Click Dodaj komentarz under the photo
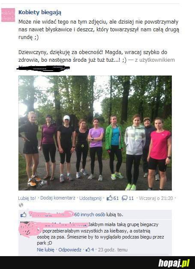195x269 pixels. coord(58,198)
